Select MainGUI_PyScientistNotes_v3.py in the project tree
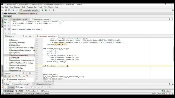175x98 pixels. pyautogui.click(x=22, y=63)
